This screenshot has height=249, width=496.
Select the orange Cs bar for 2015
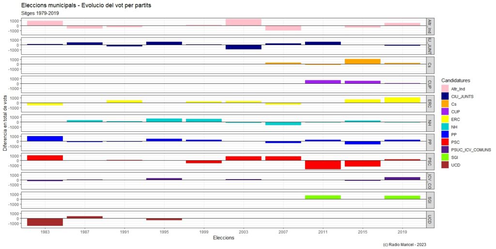coord(362,62)
